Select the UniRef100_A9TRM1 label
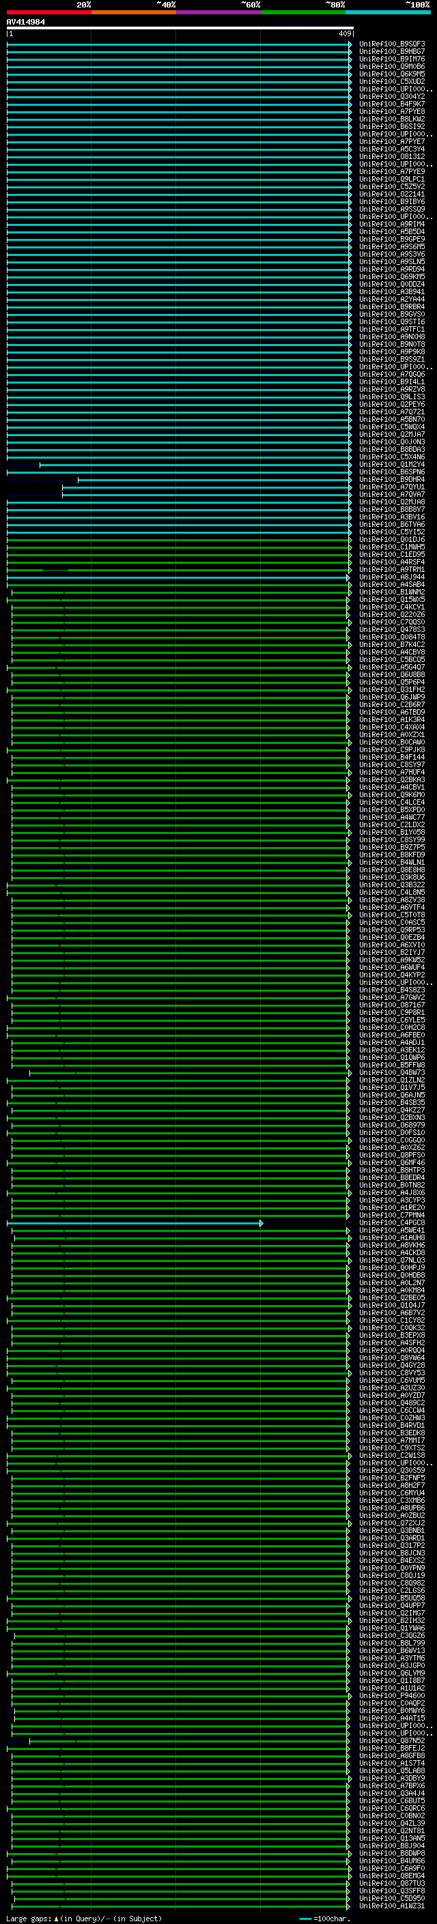Screen dimensions: 437x1924 point(391,569)
